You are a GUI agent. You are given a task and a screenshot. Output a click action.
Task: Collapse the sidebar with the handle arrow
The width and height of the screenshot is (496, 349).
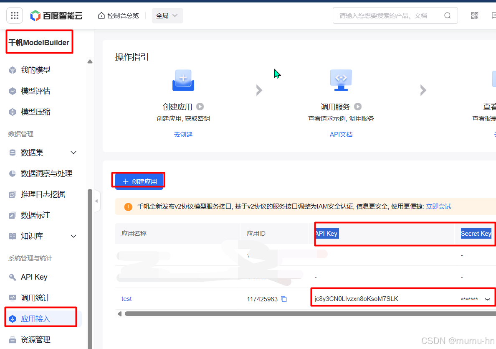(x=96, y=201)
